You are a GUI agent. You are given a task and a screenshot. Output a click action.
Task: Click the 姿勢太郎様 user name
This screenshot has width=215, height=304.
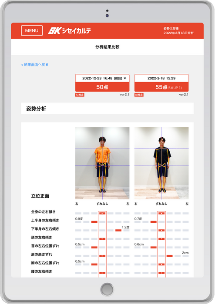coord(171,29)
